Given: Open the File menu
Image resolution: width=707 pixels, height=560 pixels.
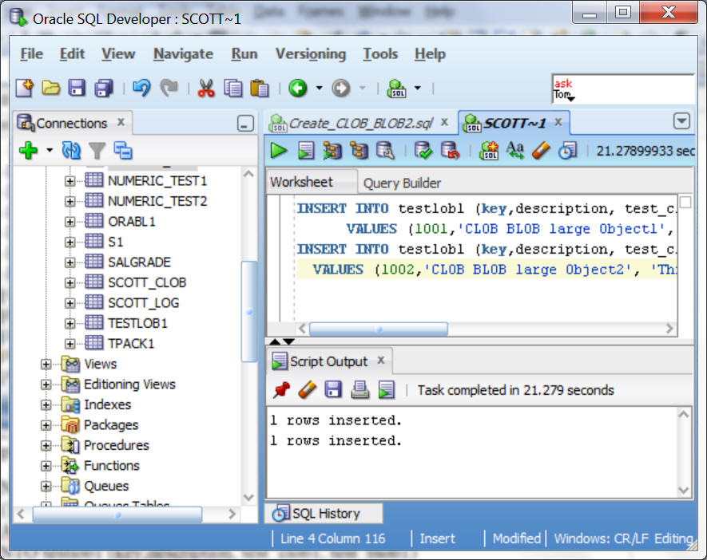Looking at the screenshot, I should click(32, 54).
